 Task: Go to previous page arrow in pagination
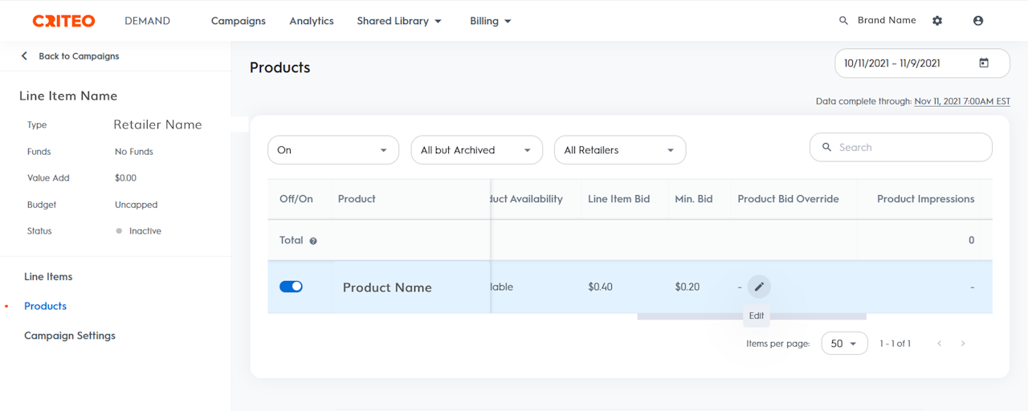click(x=939, y=344)
